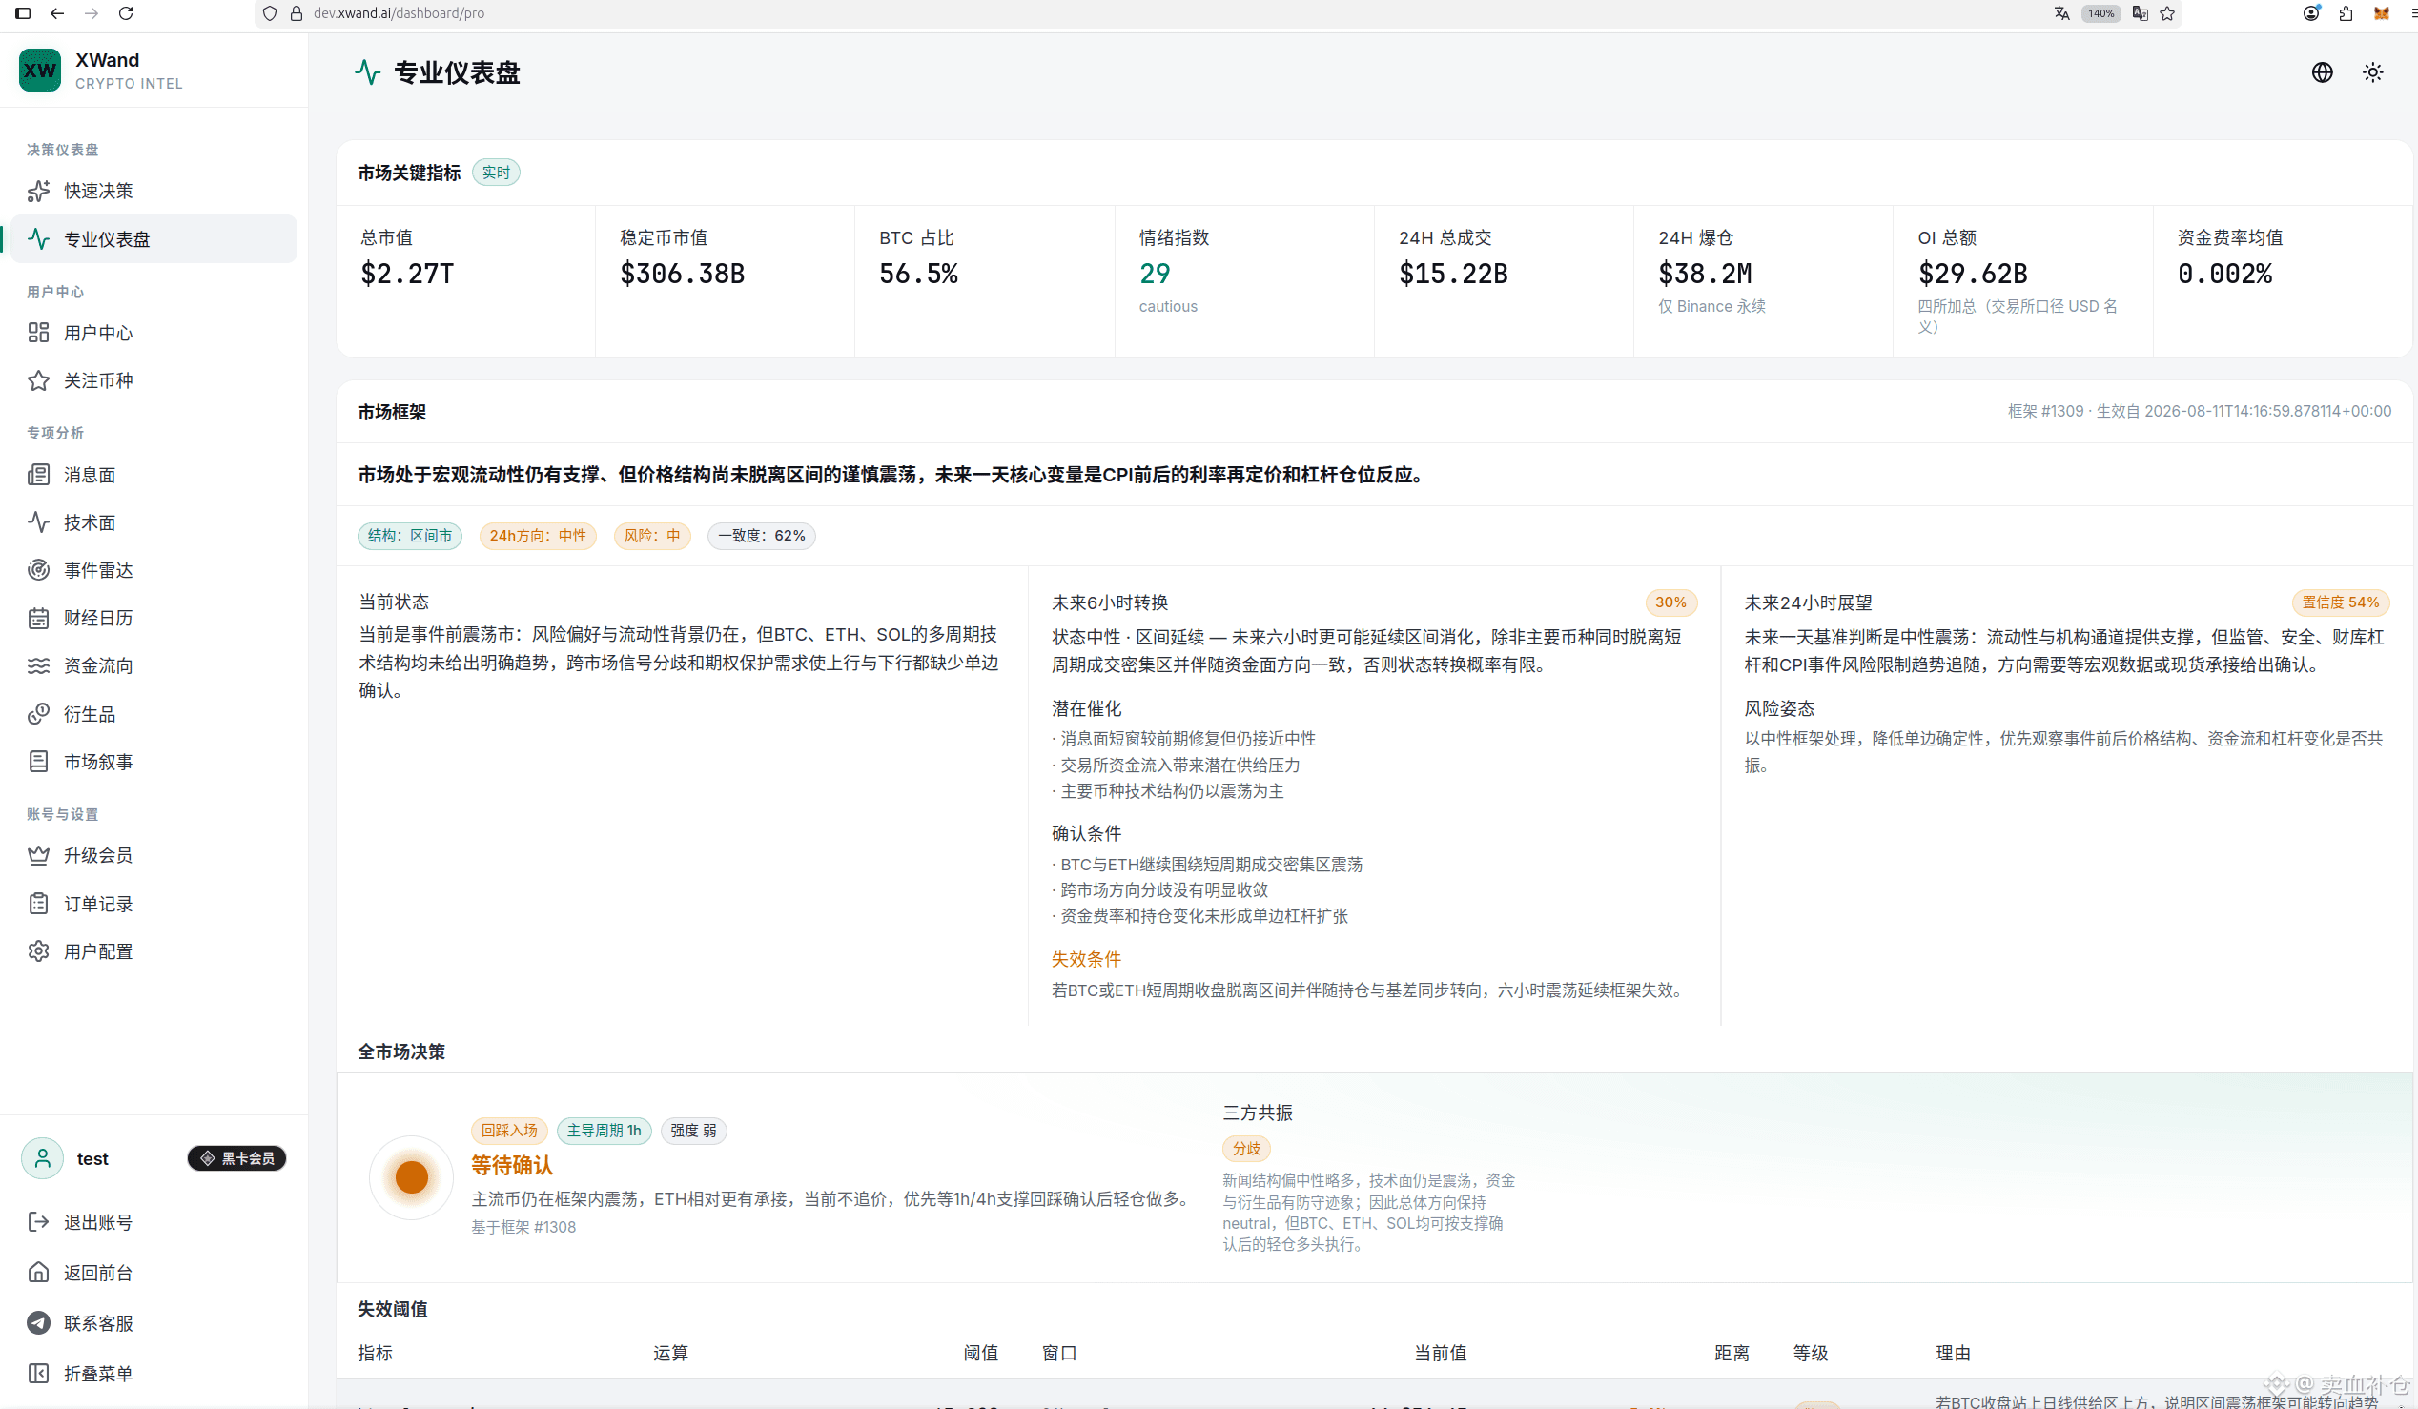Click the browser back arrow

(57, 13)
